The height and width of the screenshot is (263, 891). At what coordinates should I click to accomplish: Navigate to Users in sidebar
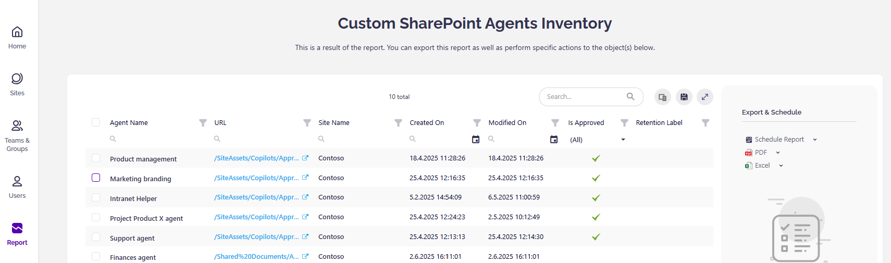[17, 186]
